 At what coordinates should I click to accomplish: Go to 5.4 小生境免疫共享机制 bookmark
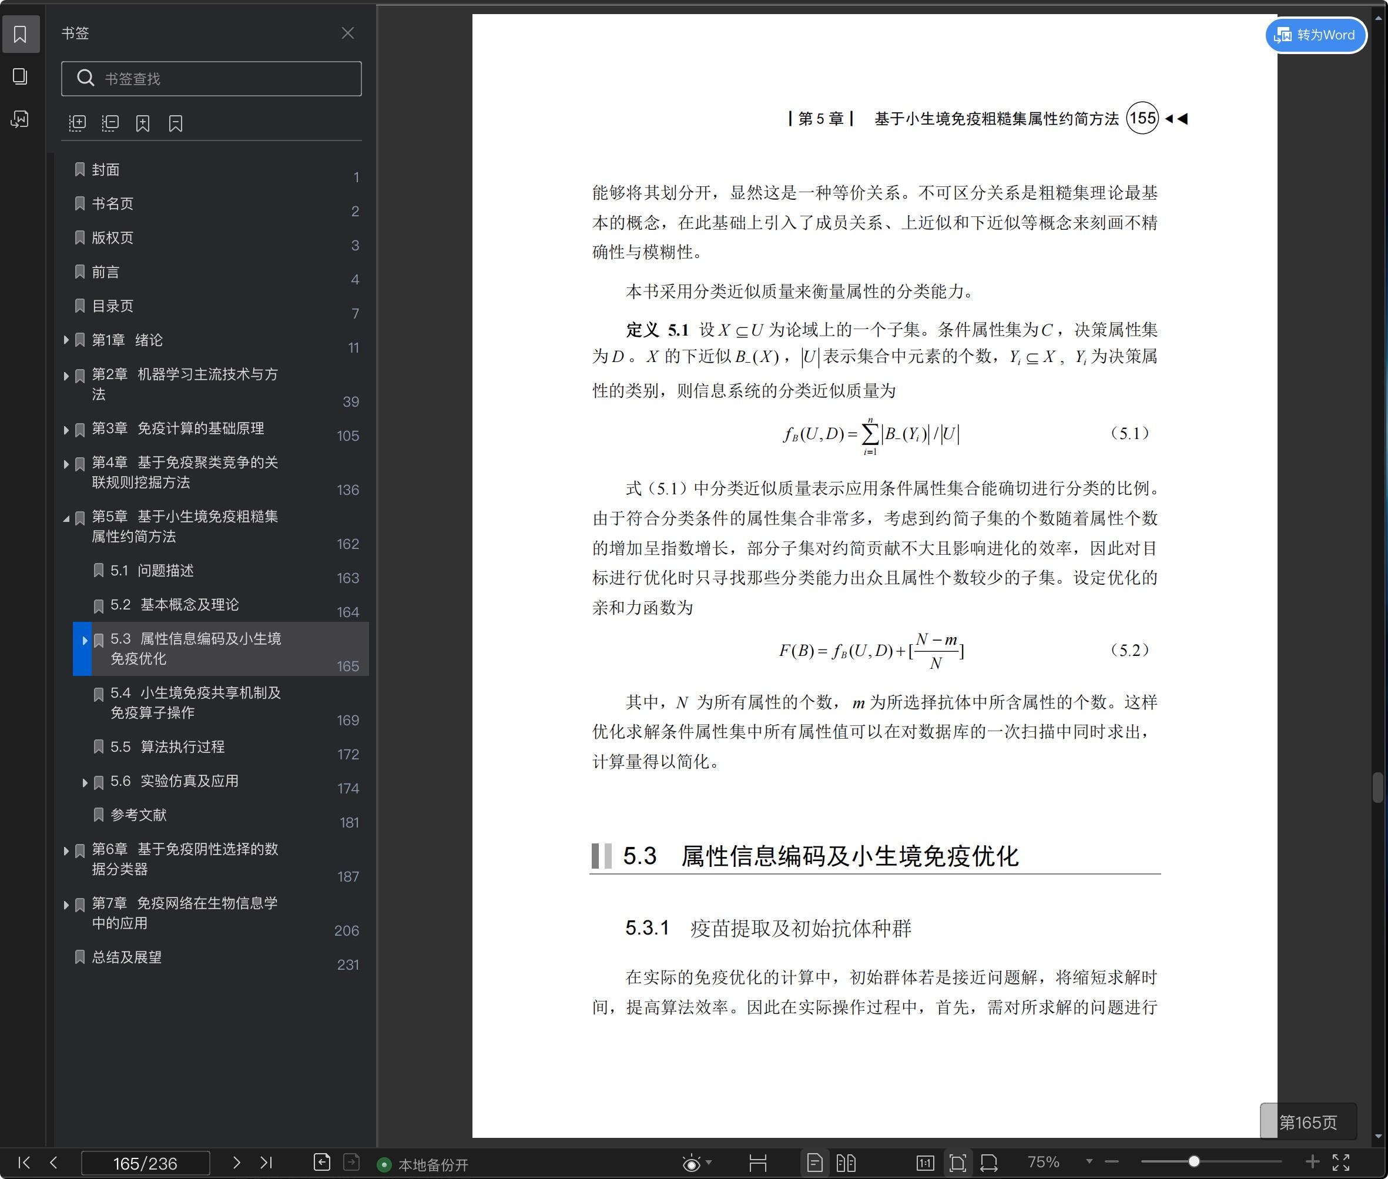pos(195,702)
